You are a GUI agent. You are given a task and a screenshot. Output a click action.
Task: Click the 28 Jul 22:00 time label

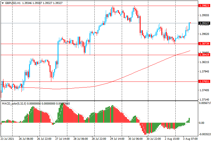pyautogui.click(x=99, y=139)
